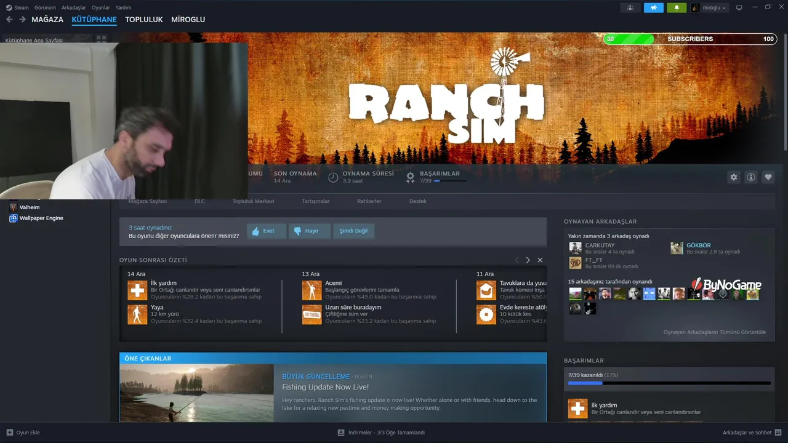Viewport: 788px width, 443px height.
Task: Switch to the MAĞAZA tab
Action: click(x=47, y=20)
